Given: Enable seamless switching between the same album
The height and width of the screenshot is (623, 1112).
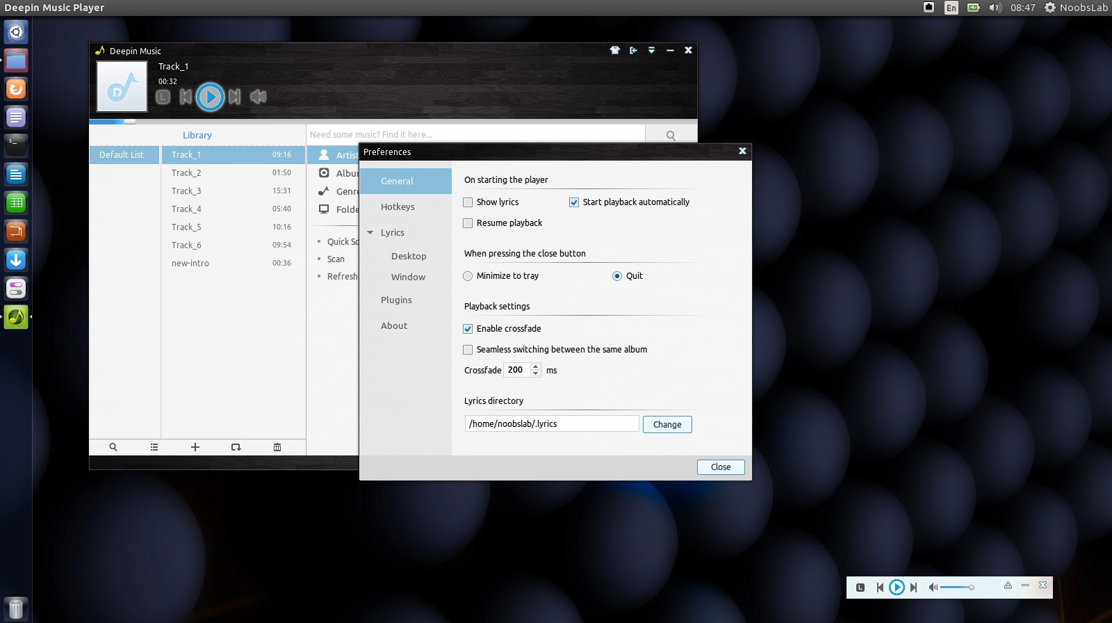Looking at the screenshot, I should click(x=468, y=350).
